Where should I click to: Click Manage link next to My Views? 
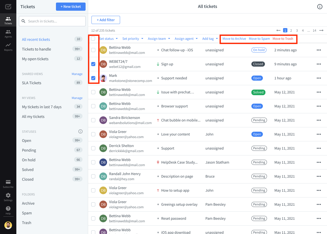77,98
